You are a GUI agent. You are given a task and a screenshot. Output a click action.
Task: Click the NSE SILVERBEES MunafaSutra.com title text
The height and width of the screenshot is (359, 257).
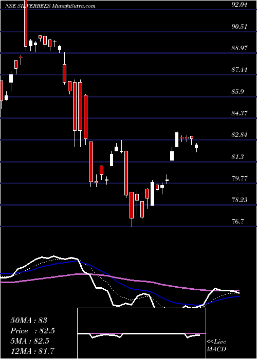pos(51,6)
